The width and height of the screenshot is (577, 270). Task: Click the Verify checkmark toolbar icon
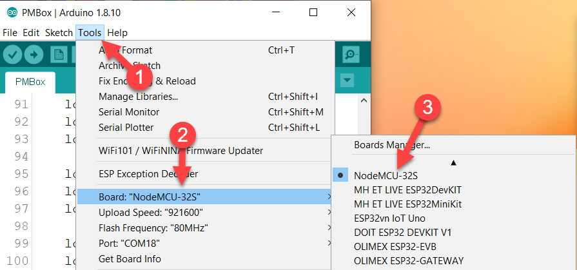coord(12,55)
